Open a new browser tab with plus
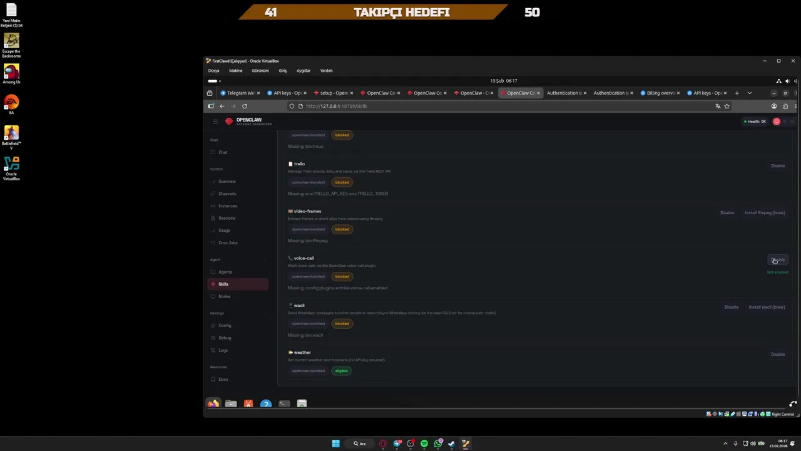The width and height of the screenshot is (801, 451). tap(737, 93)
